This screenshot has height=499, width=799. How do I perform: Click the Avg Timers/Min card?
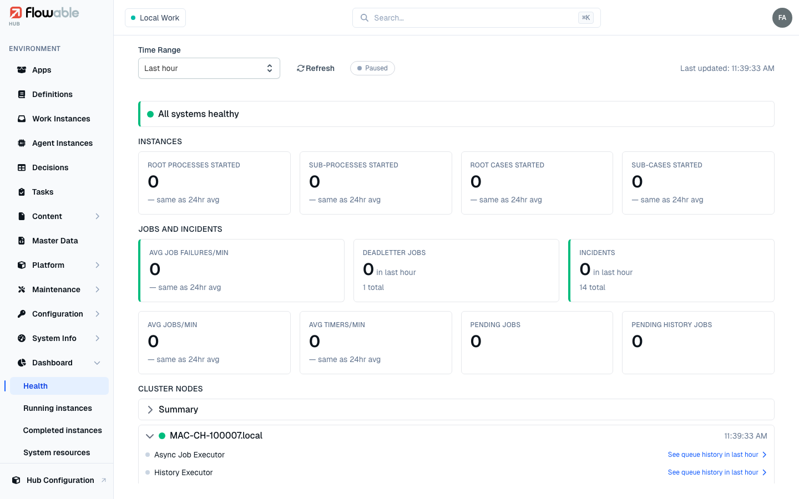tap(376, 343)
